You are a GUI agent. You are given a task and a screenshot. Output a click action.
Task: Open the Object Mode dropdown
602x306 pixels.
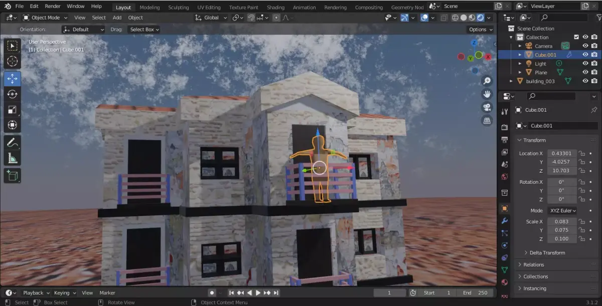(45, 18)
